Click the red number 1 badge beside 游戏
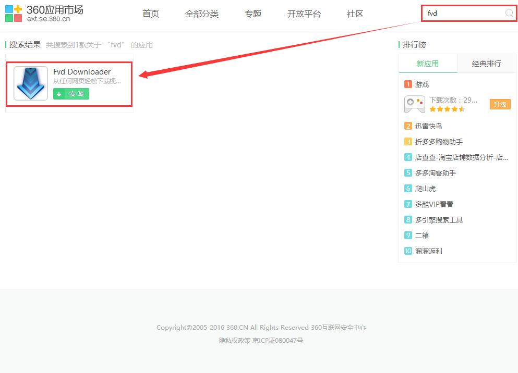The image size is (518, 373). [407, 84]
